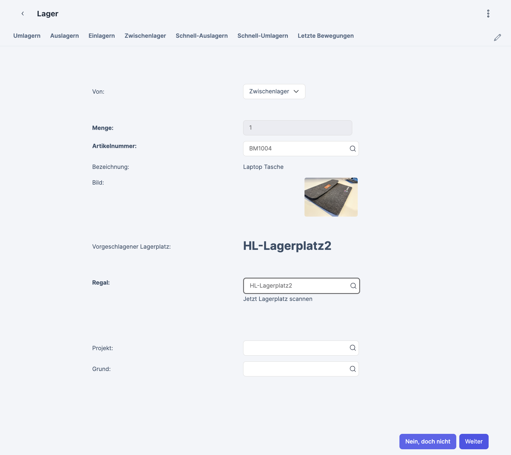This screenshot has height=455, width=511.
Task: Open the Schnell-Auslagern tab
Action: coord(202,36)
